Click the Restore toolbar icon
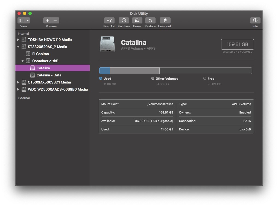The image size is (278, 206). point(150,20)
